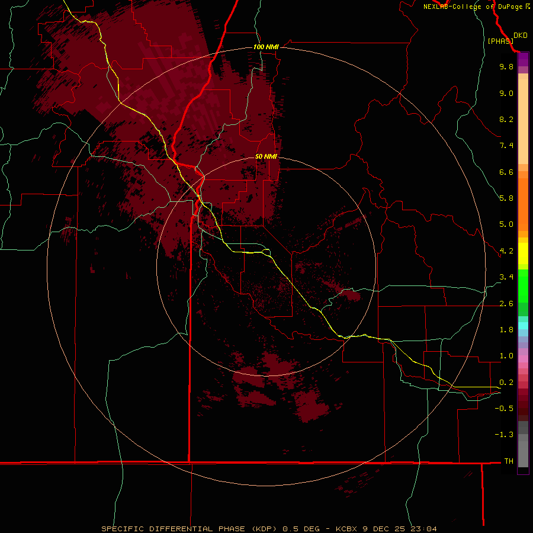Click the 9.0 scale value
This screenshot has width=533, height=533.
[506, 93]
